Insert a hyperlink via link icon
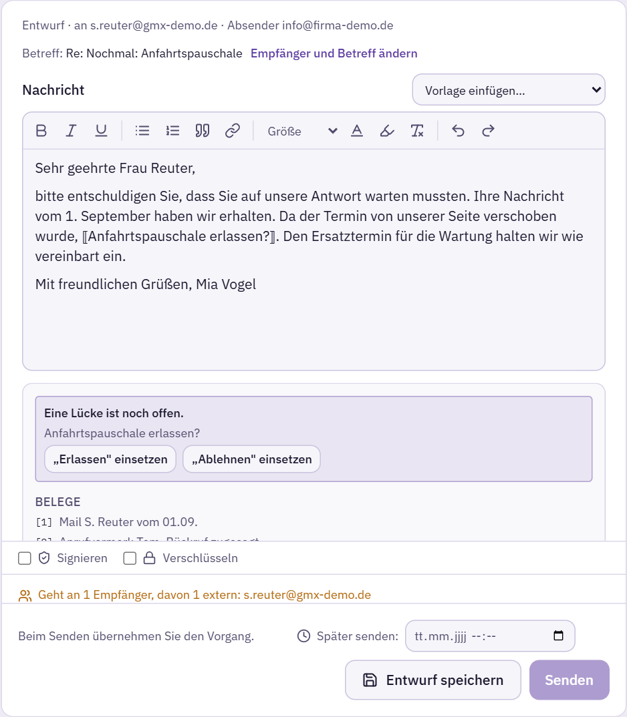 [x=232, y=131]
